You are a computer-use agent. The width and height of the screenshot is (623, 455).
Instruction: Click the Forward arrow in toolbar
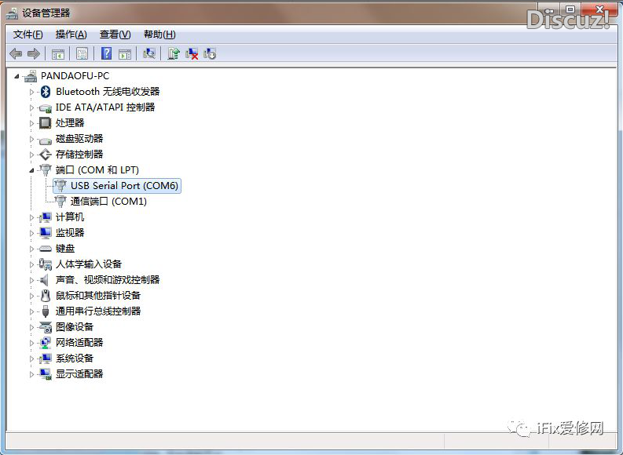[33, 54]
